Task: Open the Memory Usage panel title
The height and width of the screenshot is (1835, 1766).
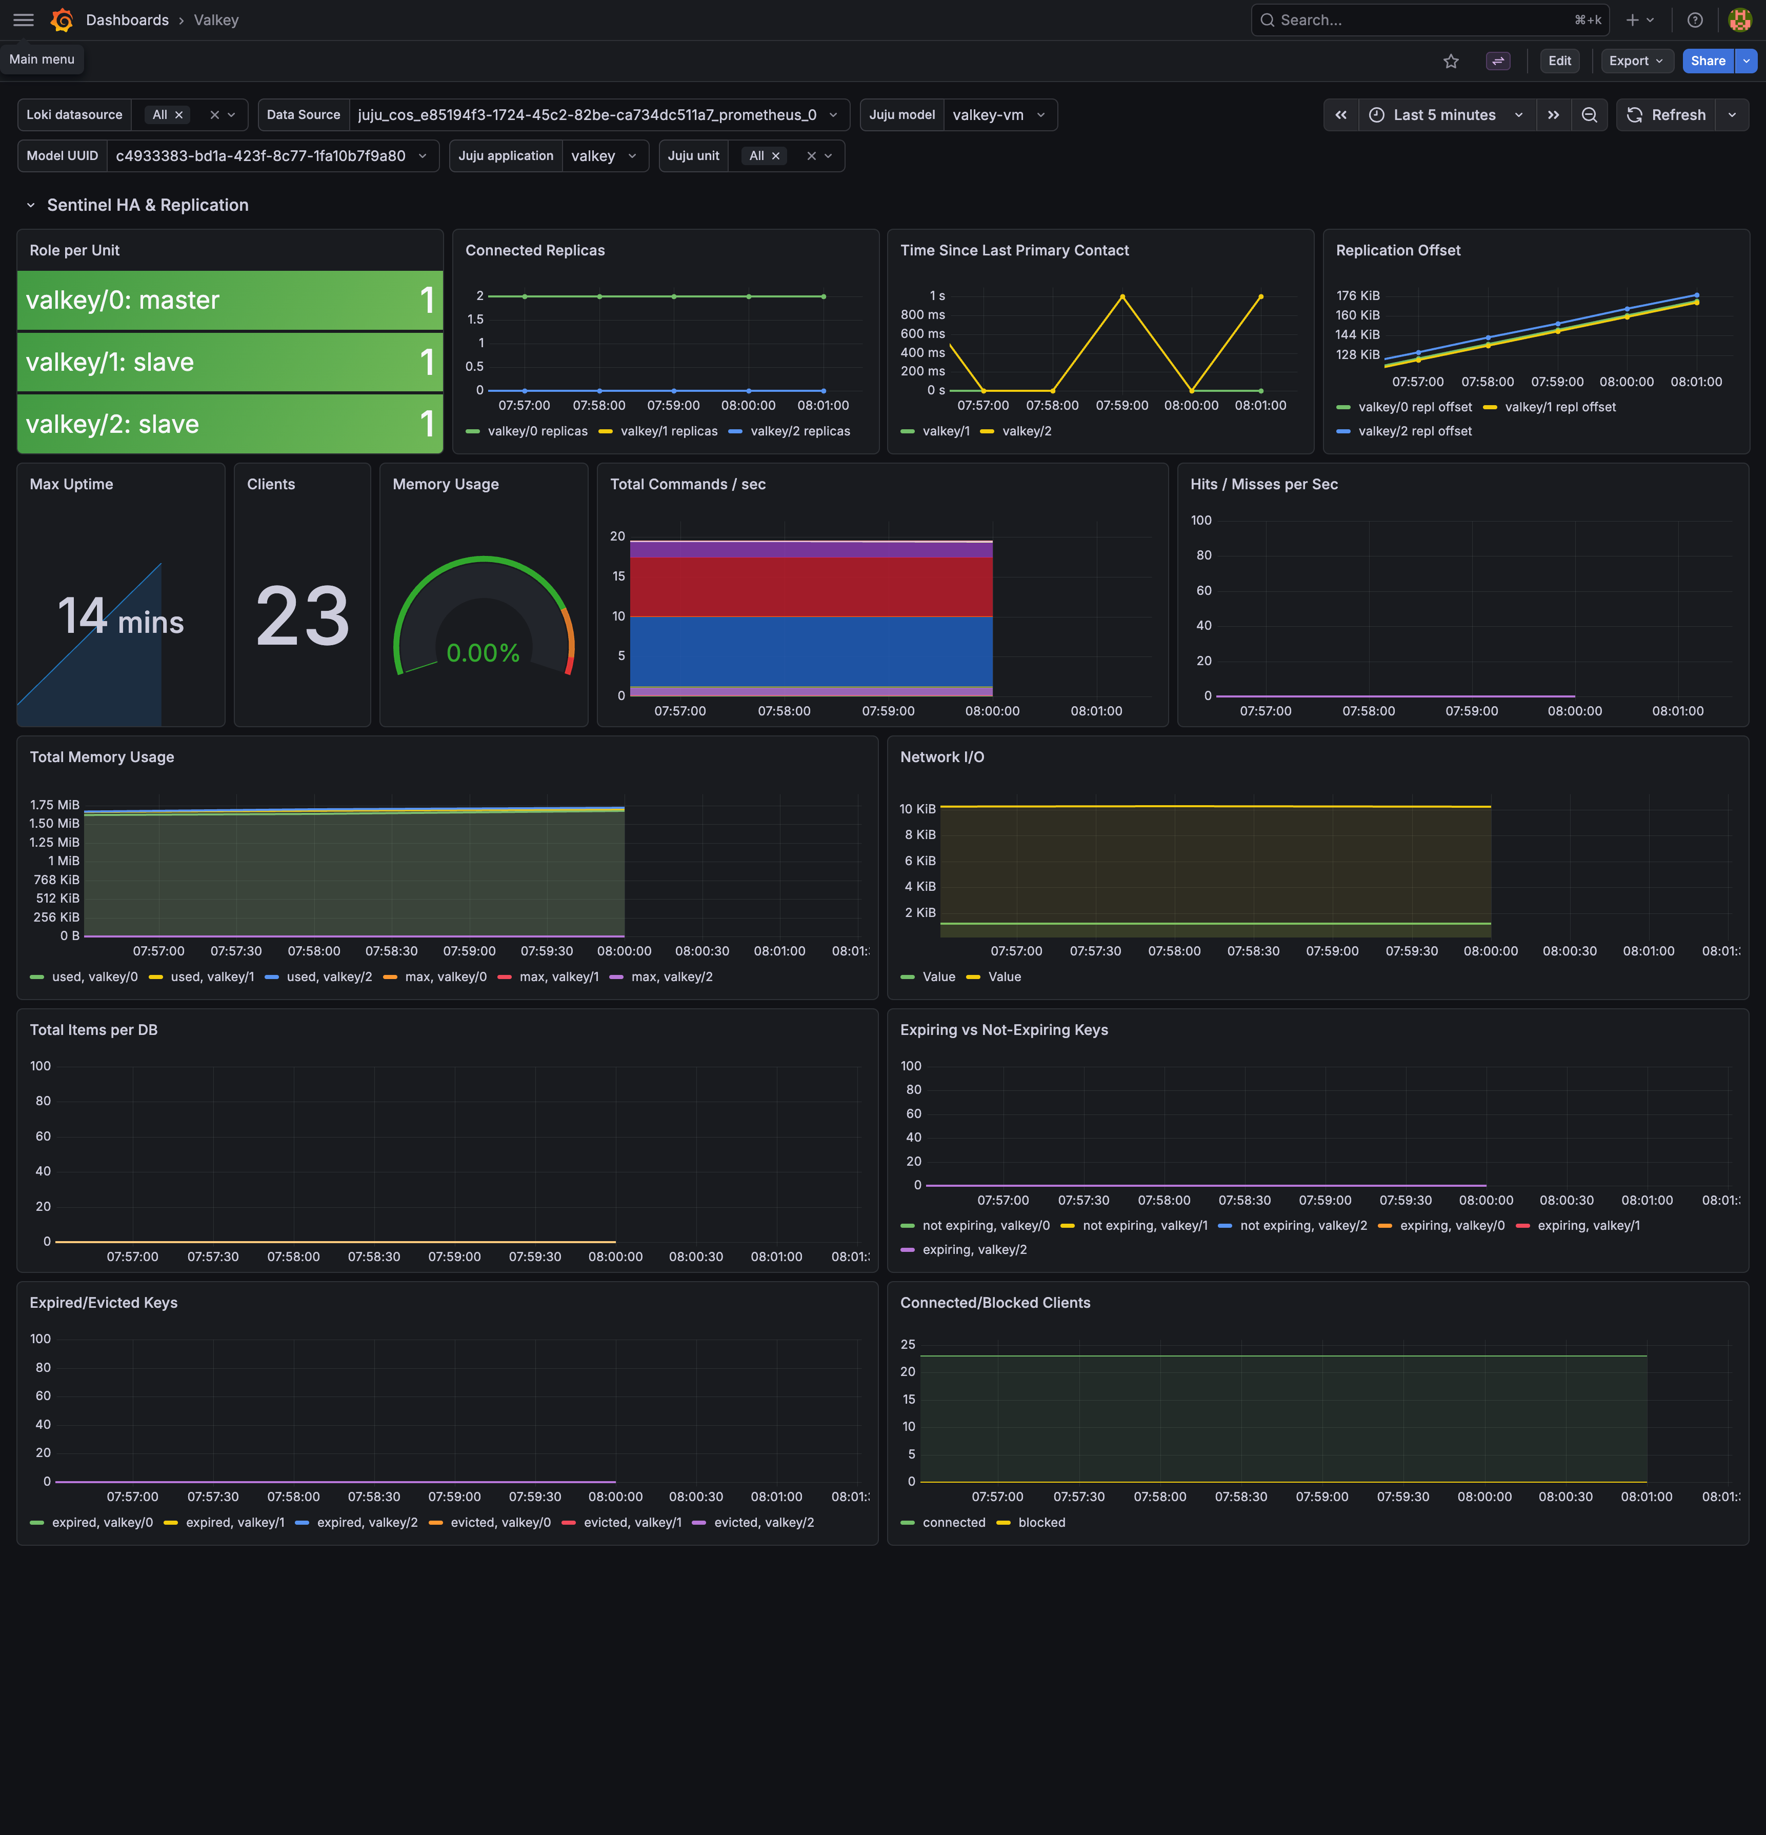Action: coord(446,484)
